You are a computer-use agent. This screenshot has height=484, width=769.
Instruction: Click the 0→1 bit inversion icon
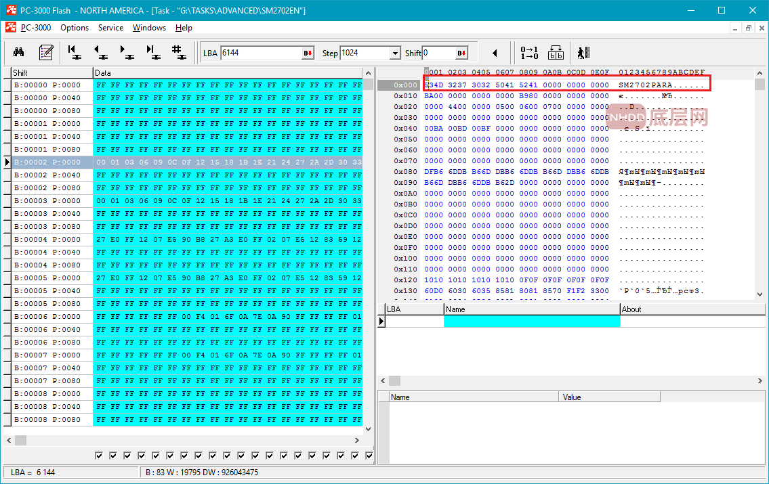pyautogui.click(x=529, y=52)
